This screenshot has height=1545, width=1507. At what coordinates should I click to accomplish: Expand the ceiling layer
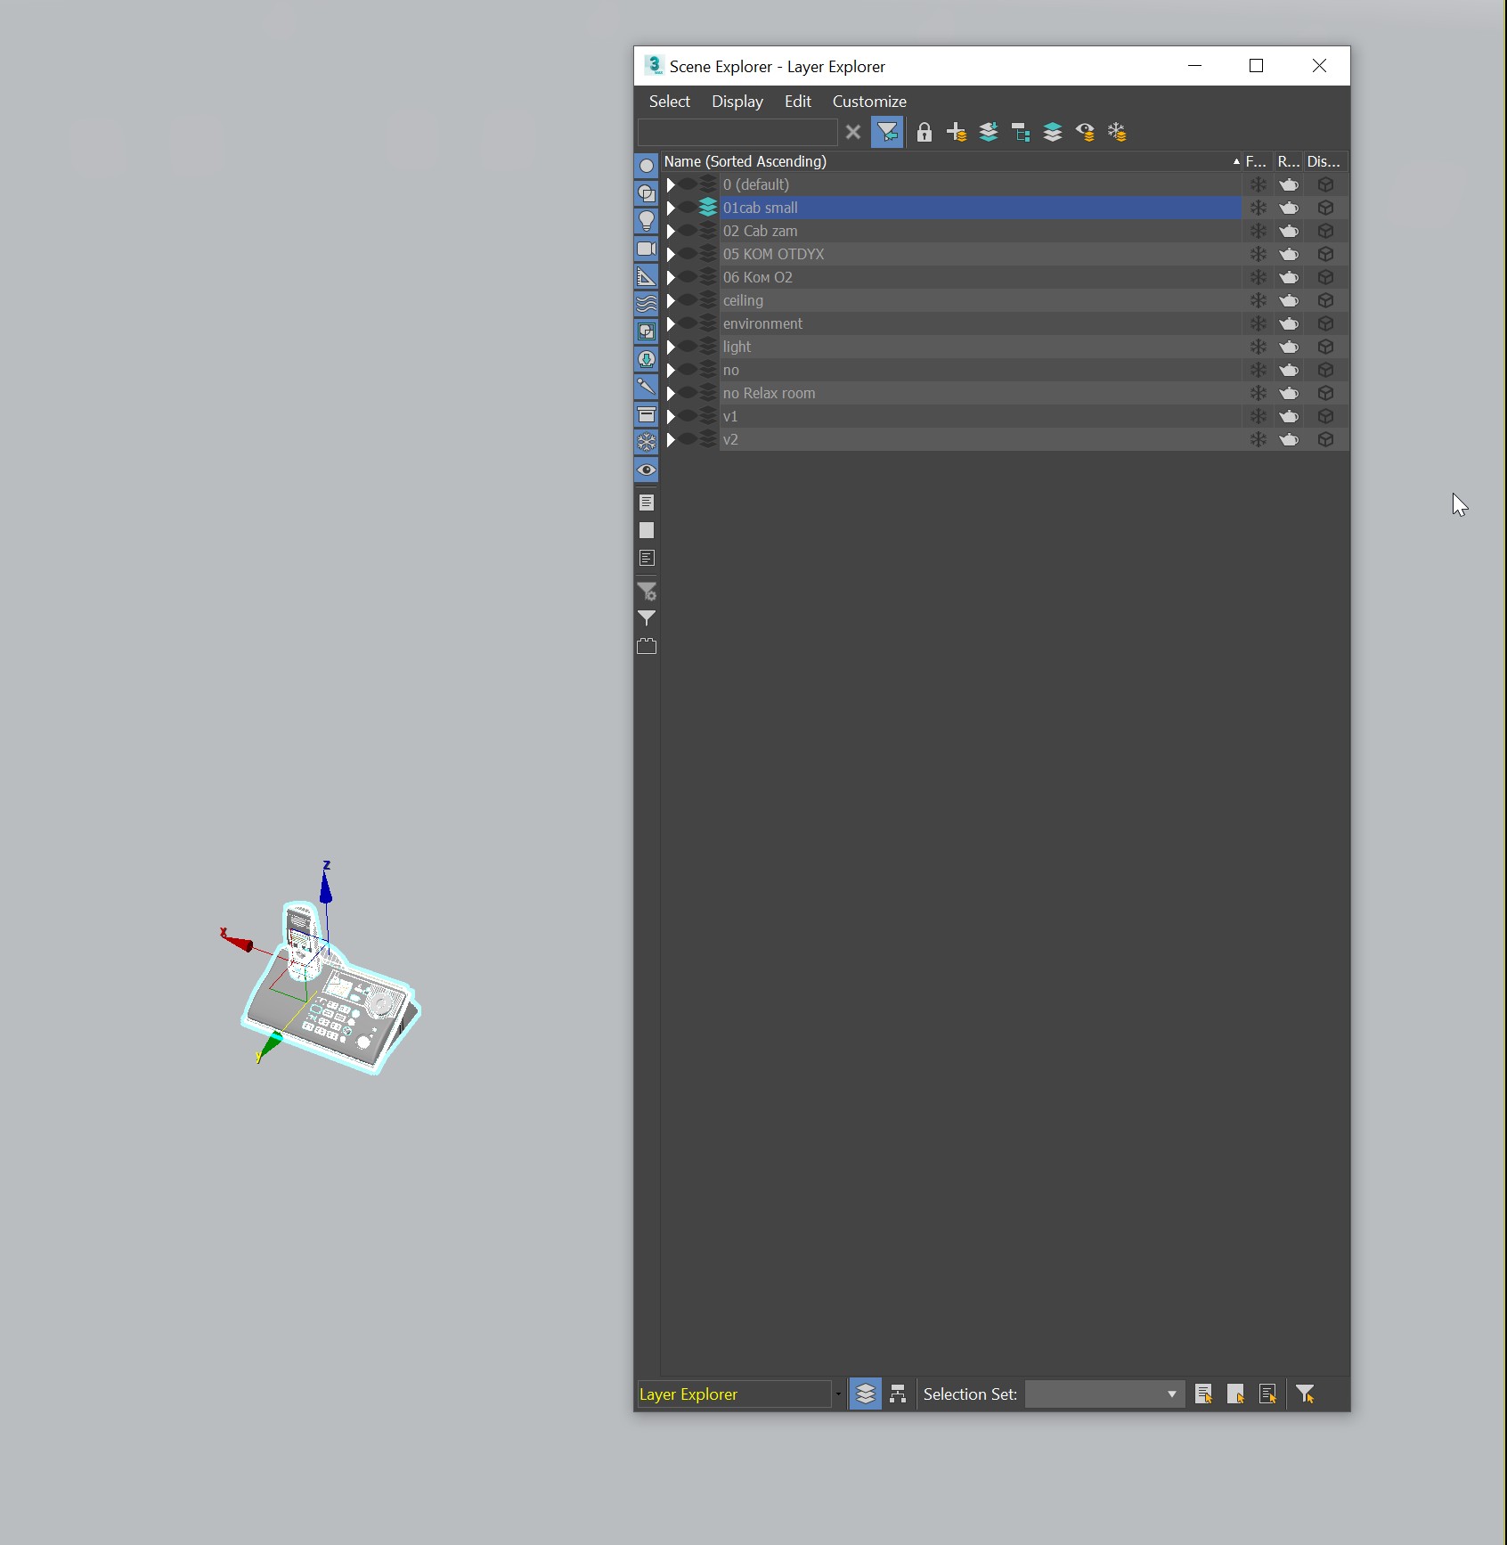coord(671,300)
